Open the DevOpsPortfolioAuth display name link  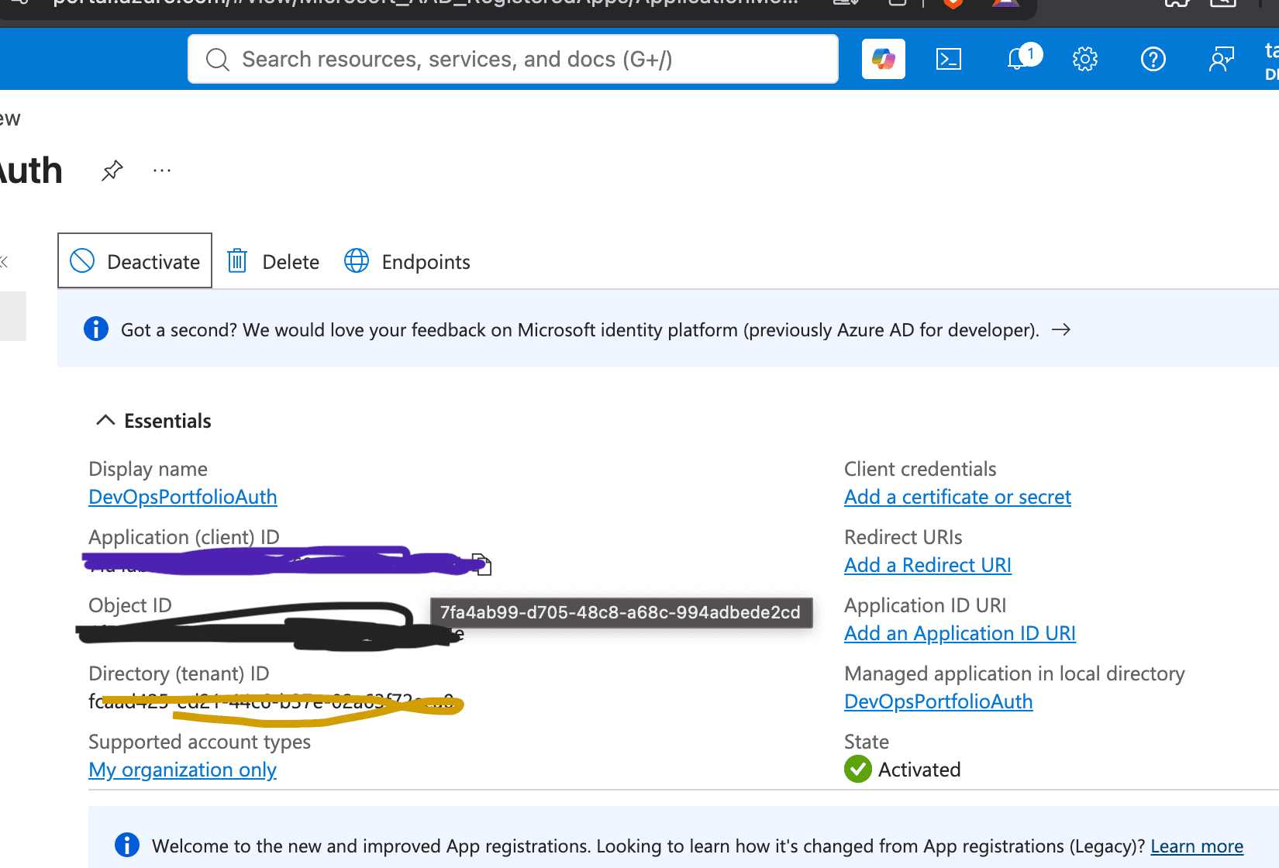point(183,497)
